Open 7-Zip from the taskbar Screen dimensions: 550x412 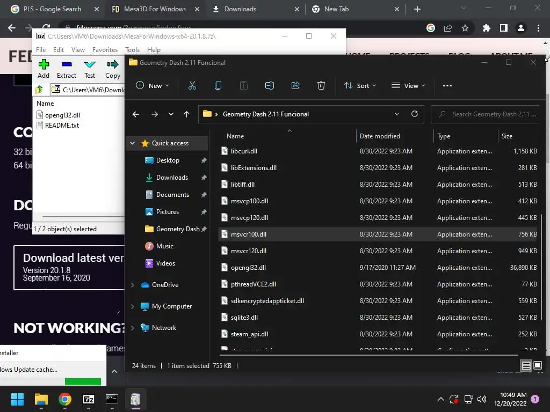[x=89, y=399]
